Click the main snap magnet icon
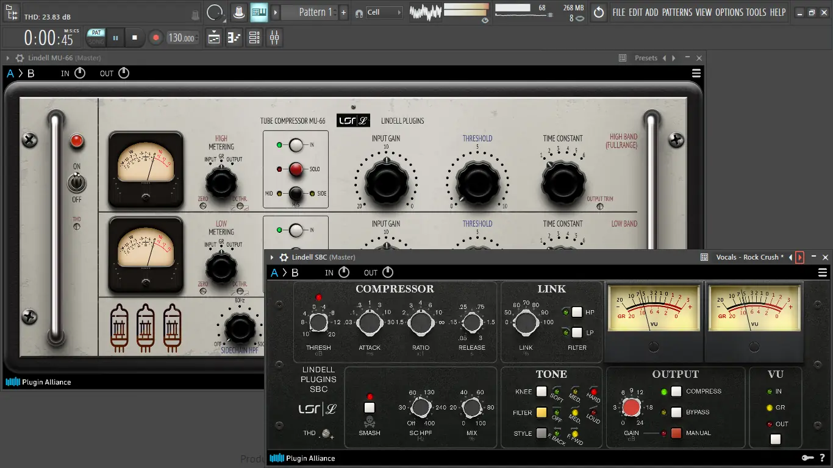Viewport: 833px width, 468px height. coord(359,13)
